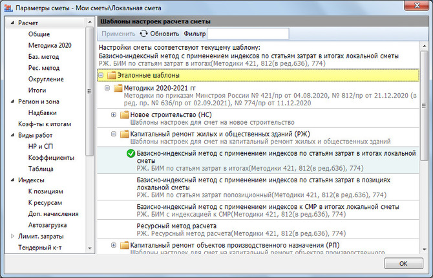Image resolution: width=433 pixels, height=278 pixels.
Task: Select Индексы in the sidebar
Action: coord(31,180)
